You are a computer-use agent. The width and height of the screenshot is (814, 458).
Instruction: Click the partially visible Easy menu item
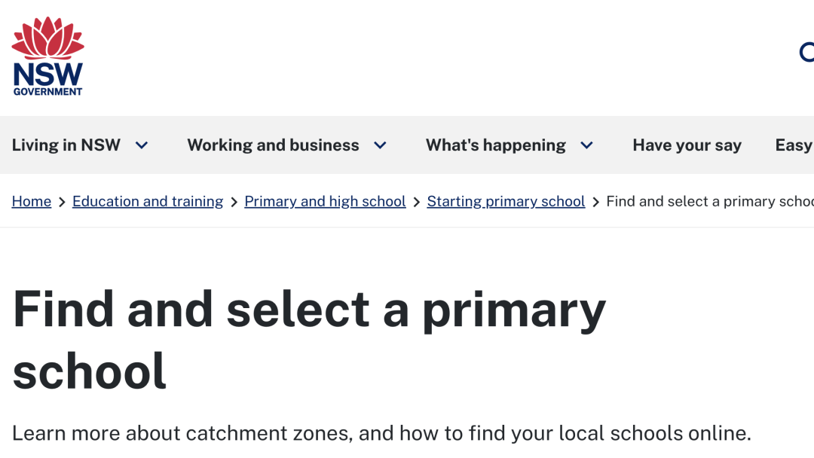click(794, 145)
